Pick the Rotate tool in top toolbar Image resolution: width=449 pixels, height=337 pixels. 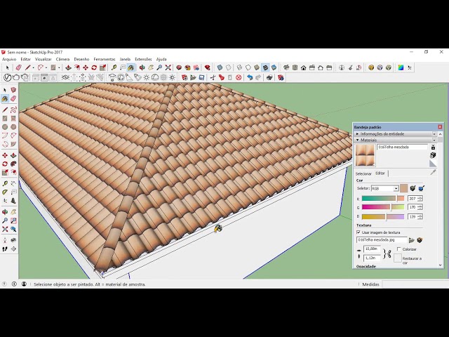click(94, 67)
